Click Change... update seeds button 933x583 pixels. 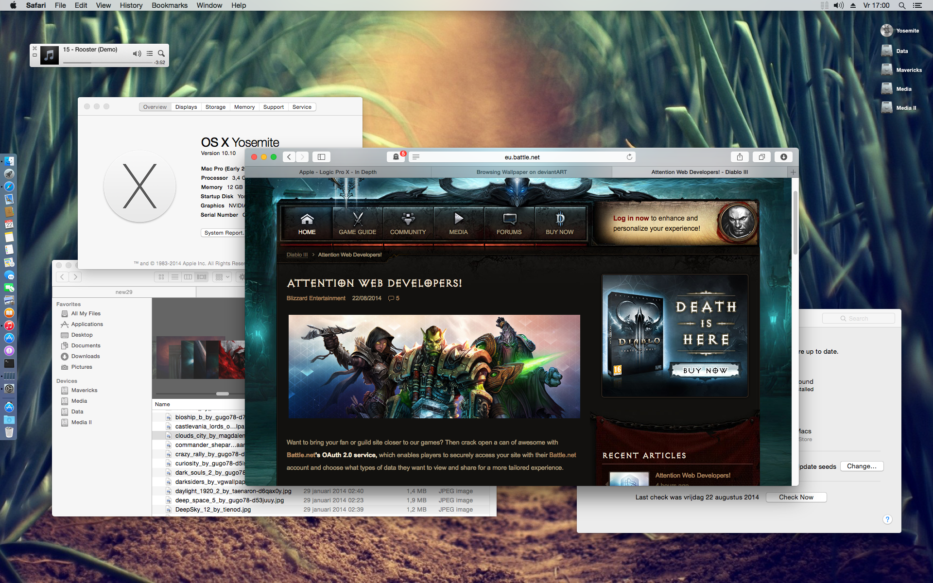pos(862,466)
